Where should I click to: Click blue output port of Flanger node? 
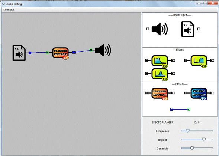(x=74, y=52)
